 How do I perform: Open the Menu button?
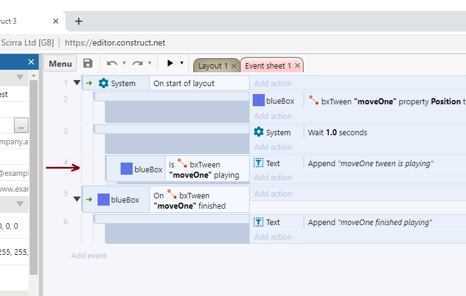pos(61,63)
